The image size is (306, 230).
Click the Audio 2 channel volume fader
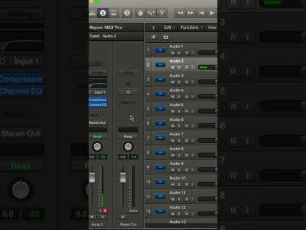[x=92, y=178]
